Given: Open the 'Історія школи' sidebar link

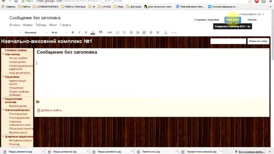Looking at the screenshot, I should [x=17, y=62].
